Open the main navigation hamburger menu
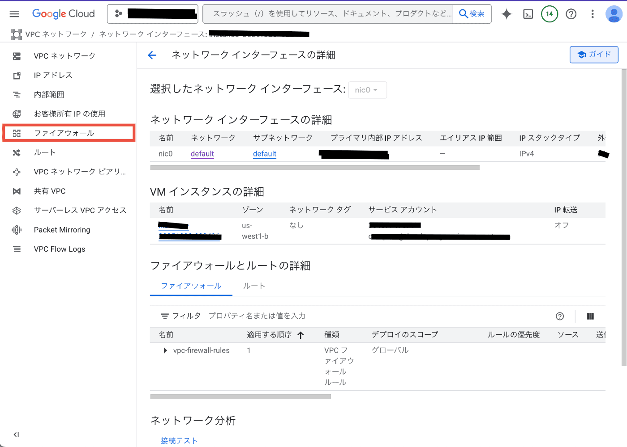 pyautogui.click(x=14, y=14)
